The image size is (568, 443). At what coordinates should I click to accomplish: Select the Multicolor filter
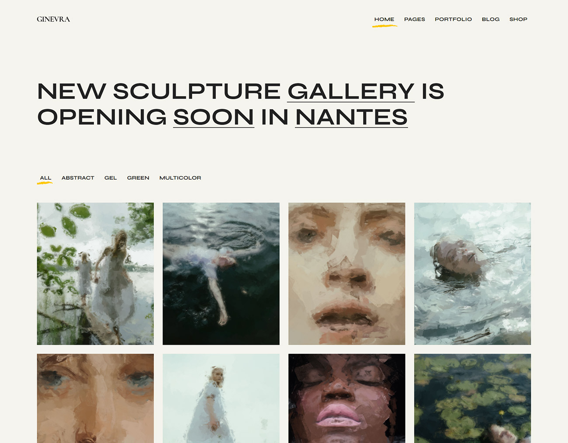tap(180, 178)
